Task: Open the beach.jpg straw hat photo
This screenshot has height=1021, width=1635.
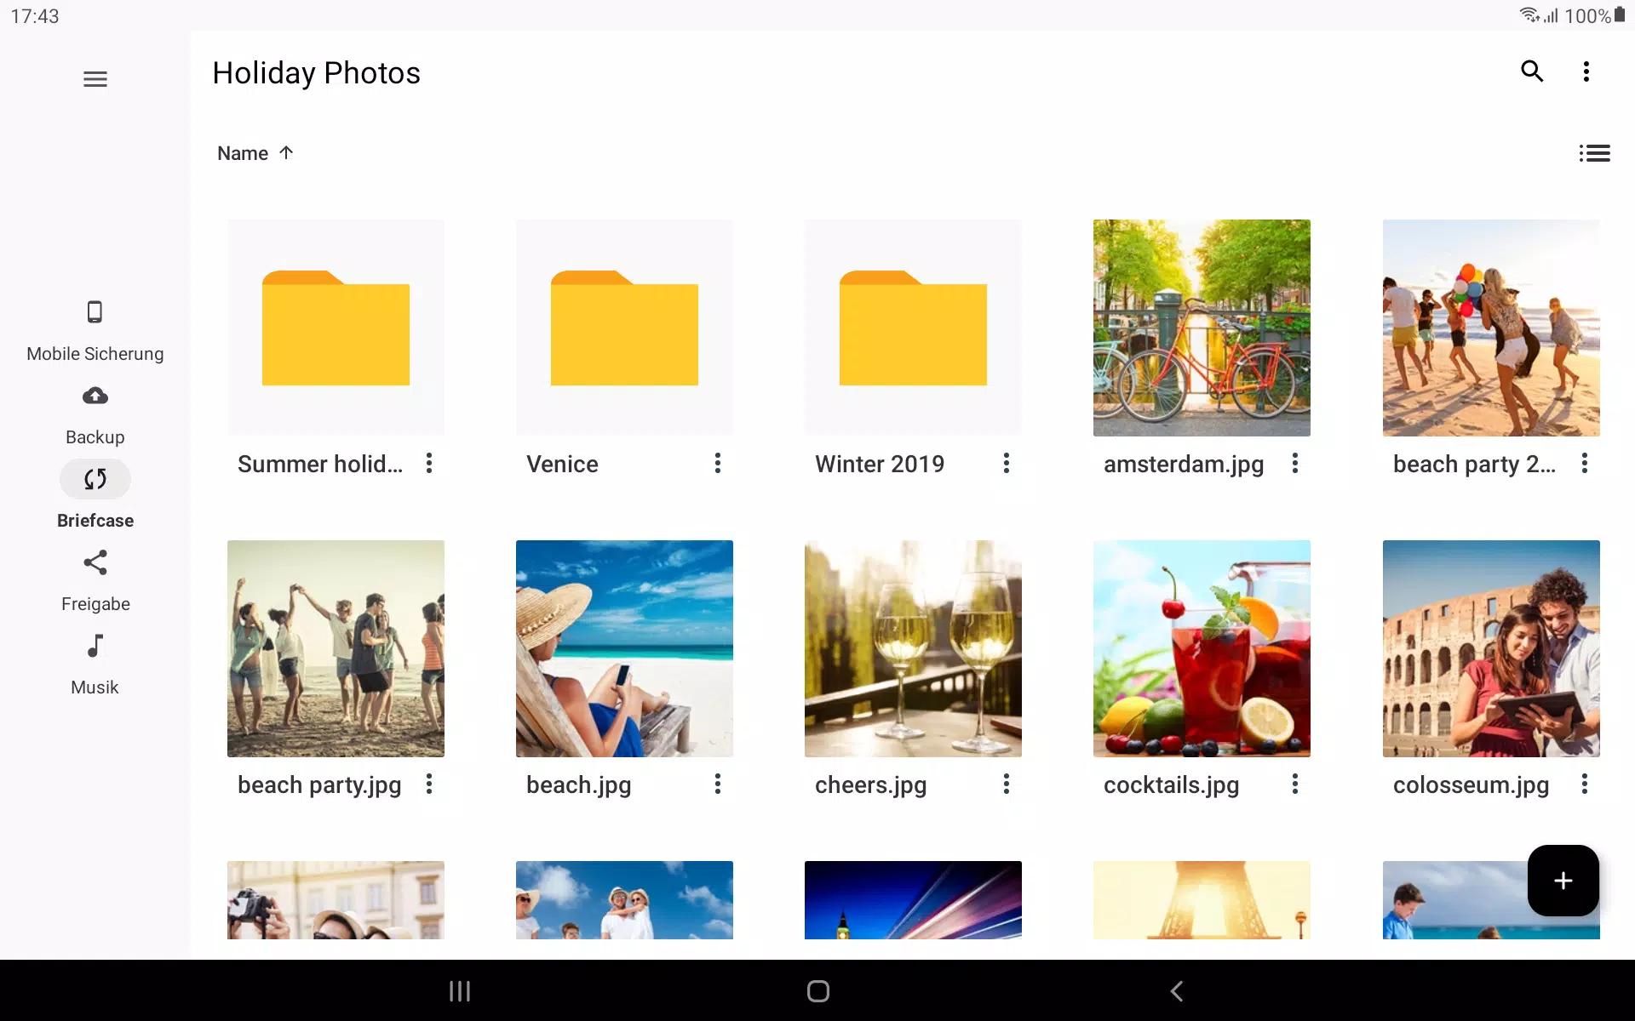Action: 624,648
